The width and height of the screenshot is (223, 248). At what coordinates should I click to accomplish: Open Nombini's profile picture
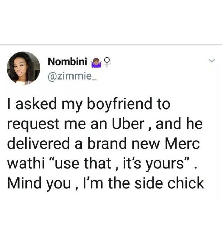(24, 68)
